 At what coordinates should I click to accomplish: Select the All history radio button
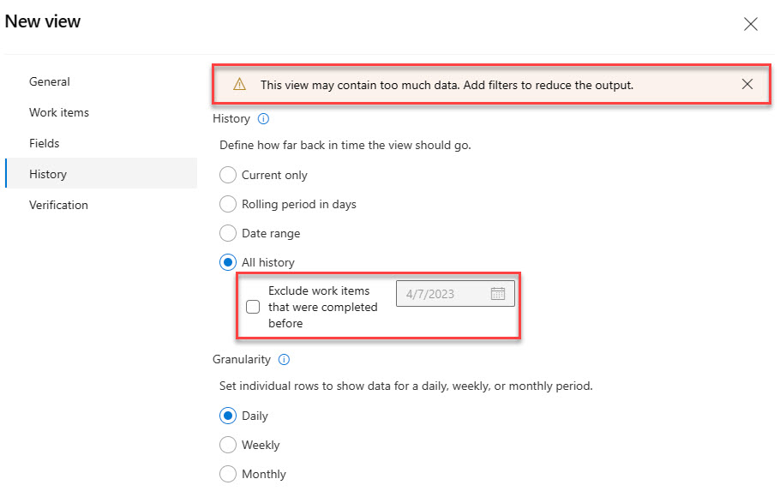[x=228, y=262]
